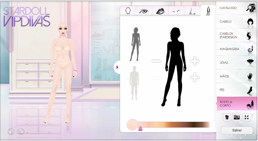Open the eyebrows tab
Screen dimensions: 258x141
point(176,11)
